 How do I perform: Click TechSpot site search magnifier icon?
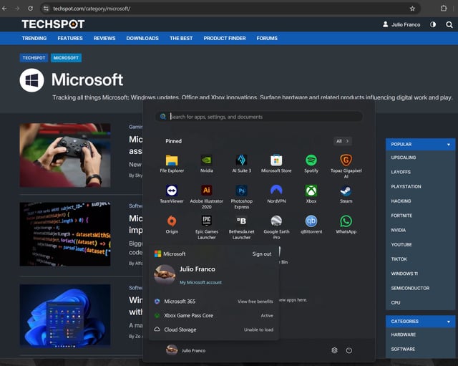[449, 24]
